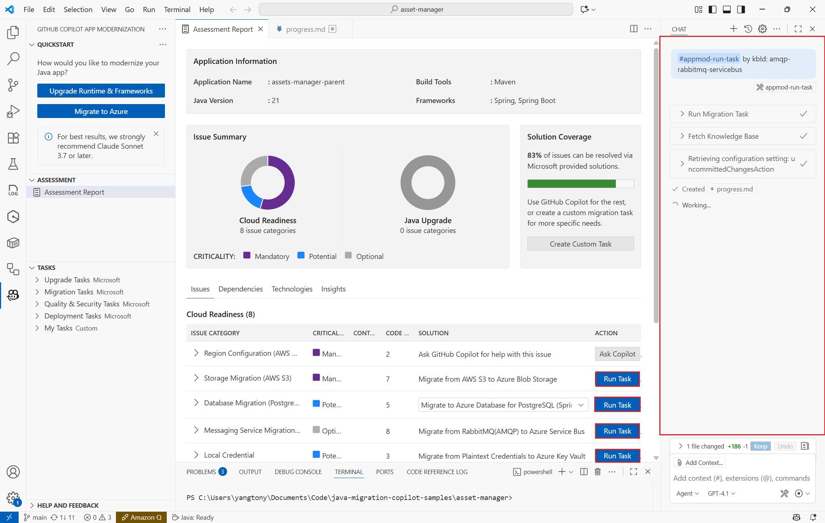The image size is (825, 523).
Task: Configure chat tools wrench icon
Action: (x=784, y=493)
